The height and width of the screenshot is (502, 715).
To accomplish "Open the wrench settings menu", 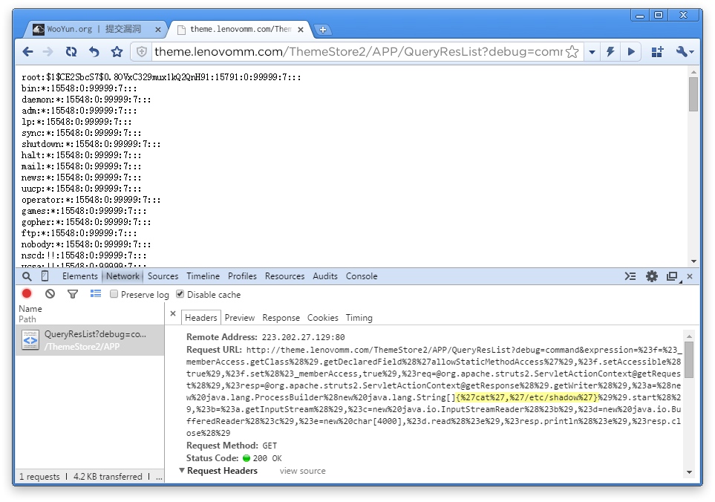I will pyautogui.click(x=685, y=52).
